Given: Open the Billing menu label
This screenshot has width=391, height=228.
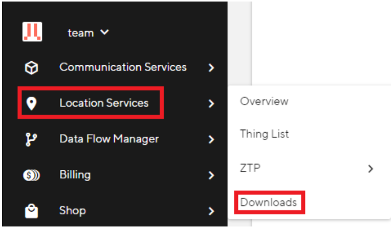Looking at the screenshot, I should (75, 175).
